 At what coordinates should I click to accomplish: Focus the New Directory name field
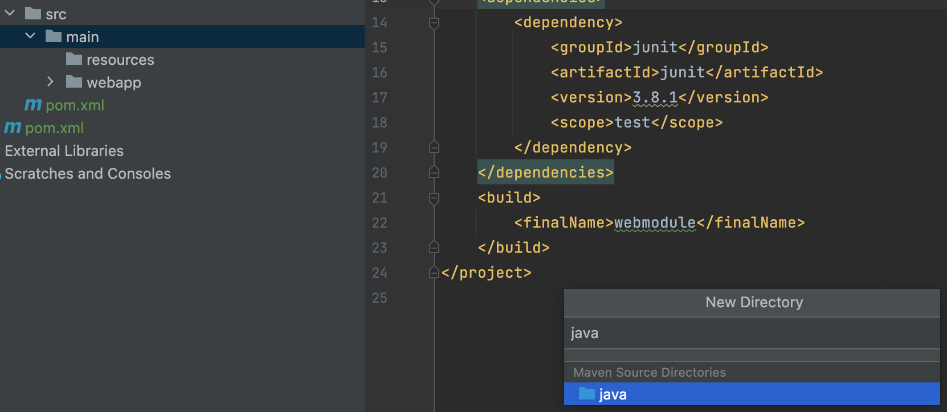[751, 333]
